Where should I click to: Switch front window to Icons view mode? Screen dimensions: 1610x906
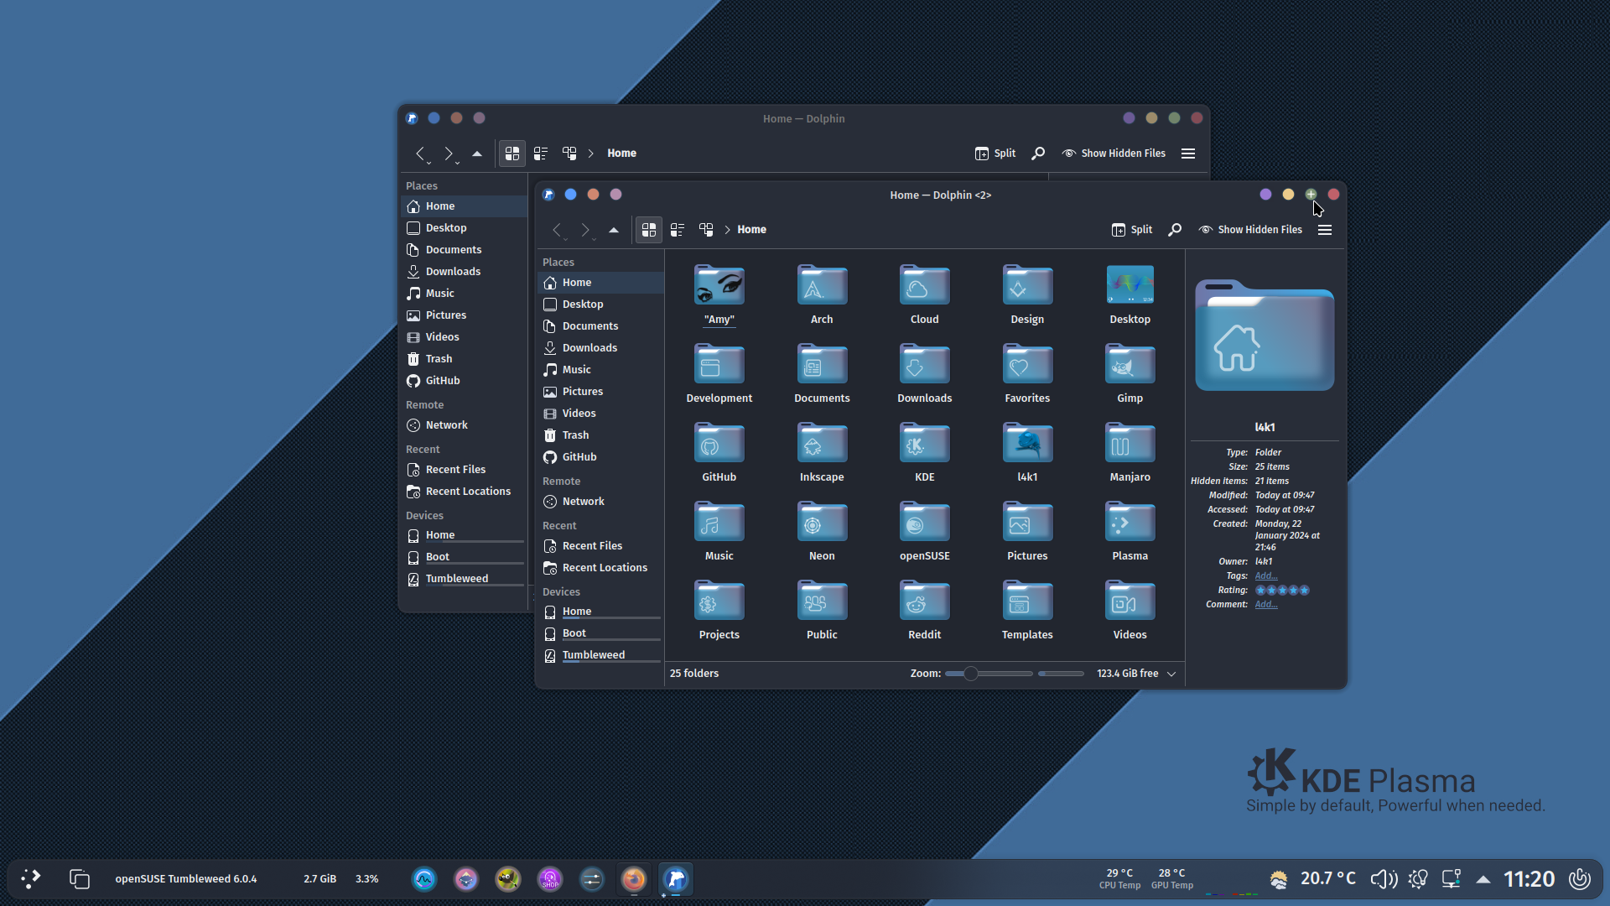[x=649, y=230]
